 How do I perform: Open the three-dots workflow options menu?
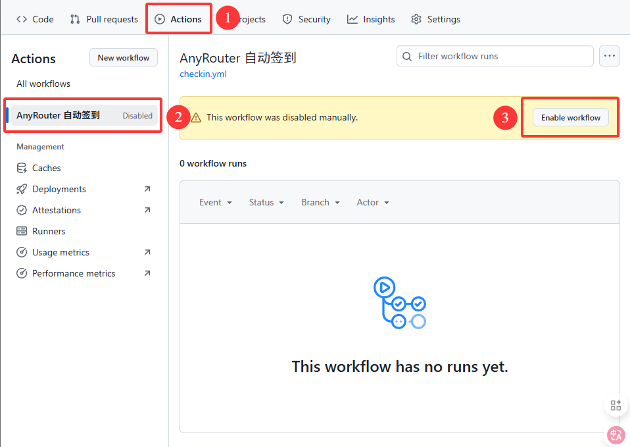[x=609, y=56]
